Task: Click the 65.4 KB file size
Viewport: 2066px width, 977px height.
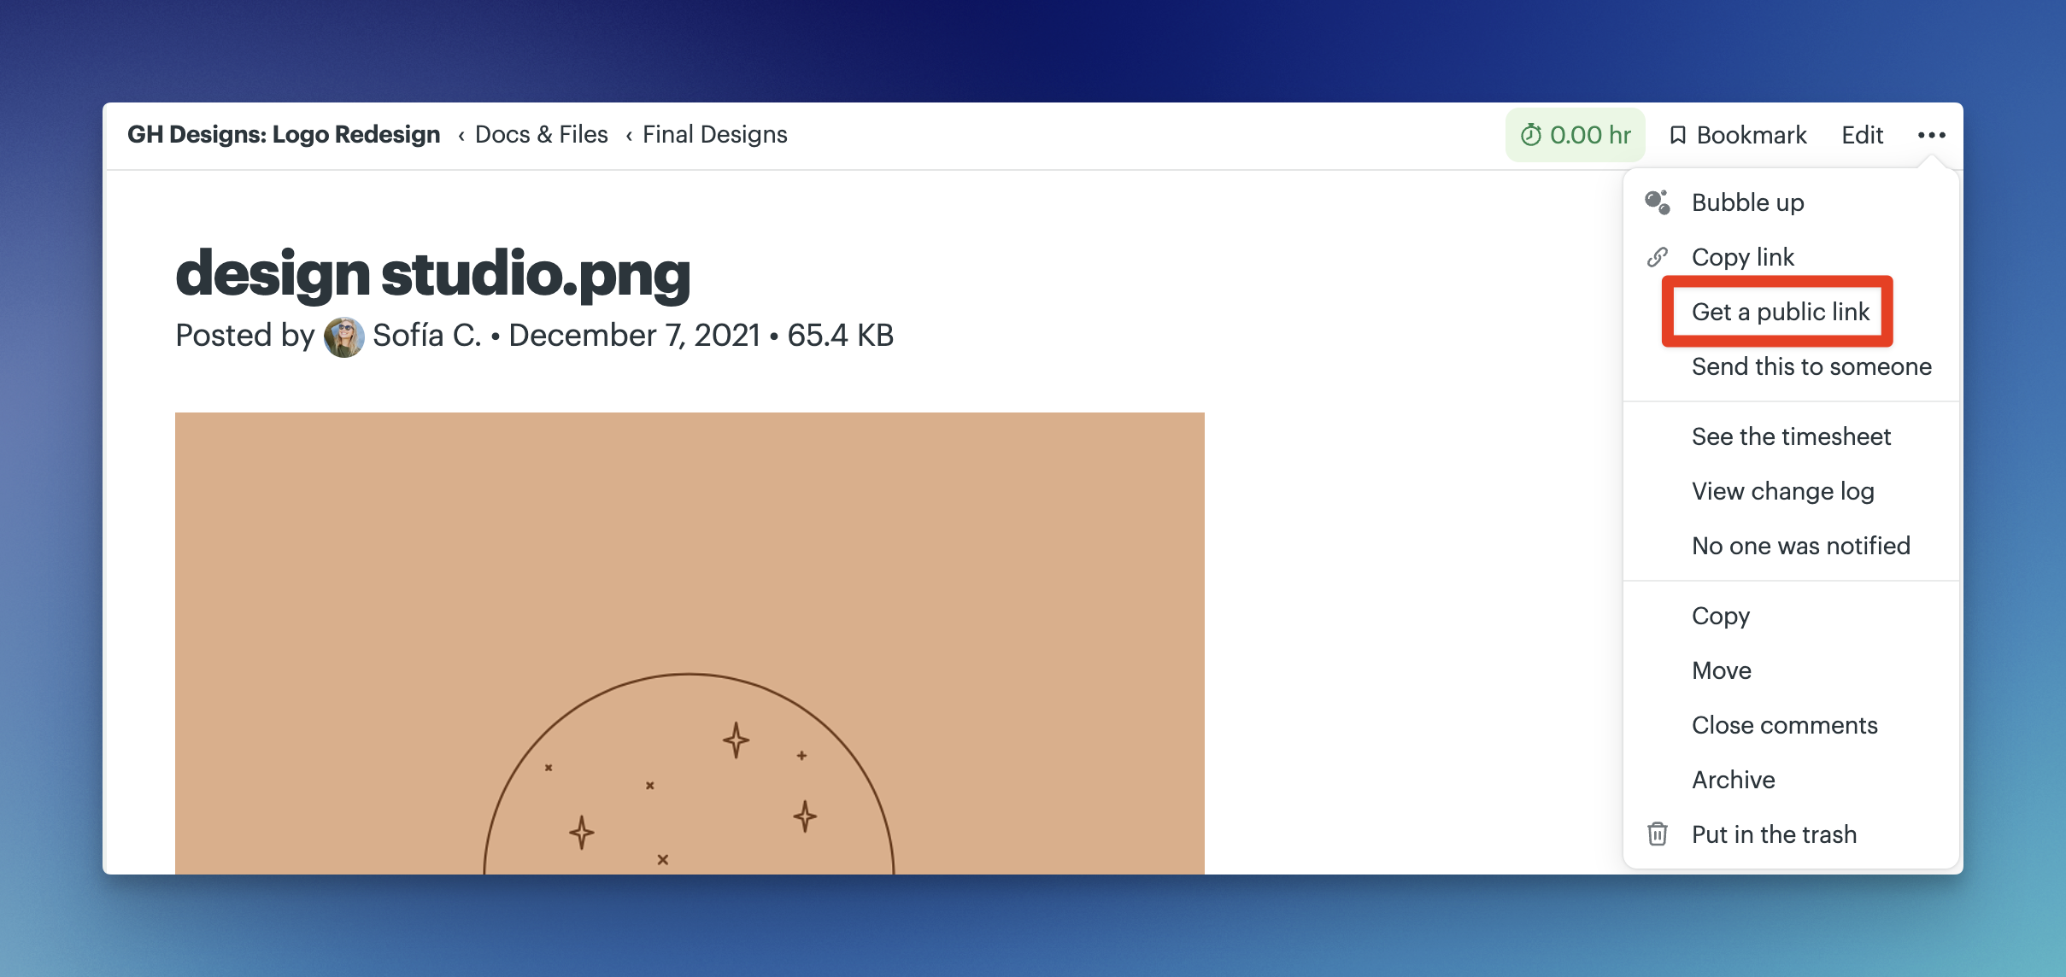Action: [x=840, y=336]
